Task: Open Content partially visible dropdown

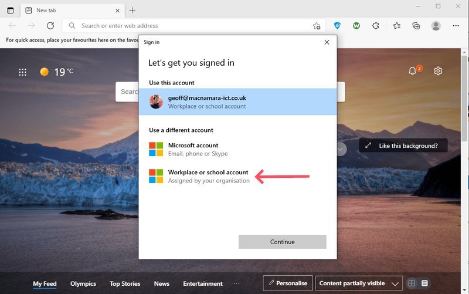Action: (x=359, y=283)
